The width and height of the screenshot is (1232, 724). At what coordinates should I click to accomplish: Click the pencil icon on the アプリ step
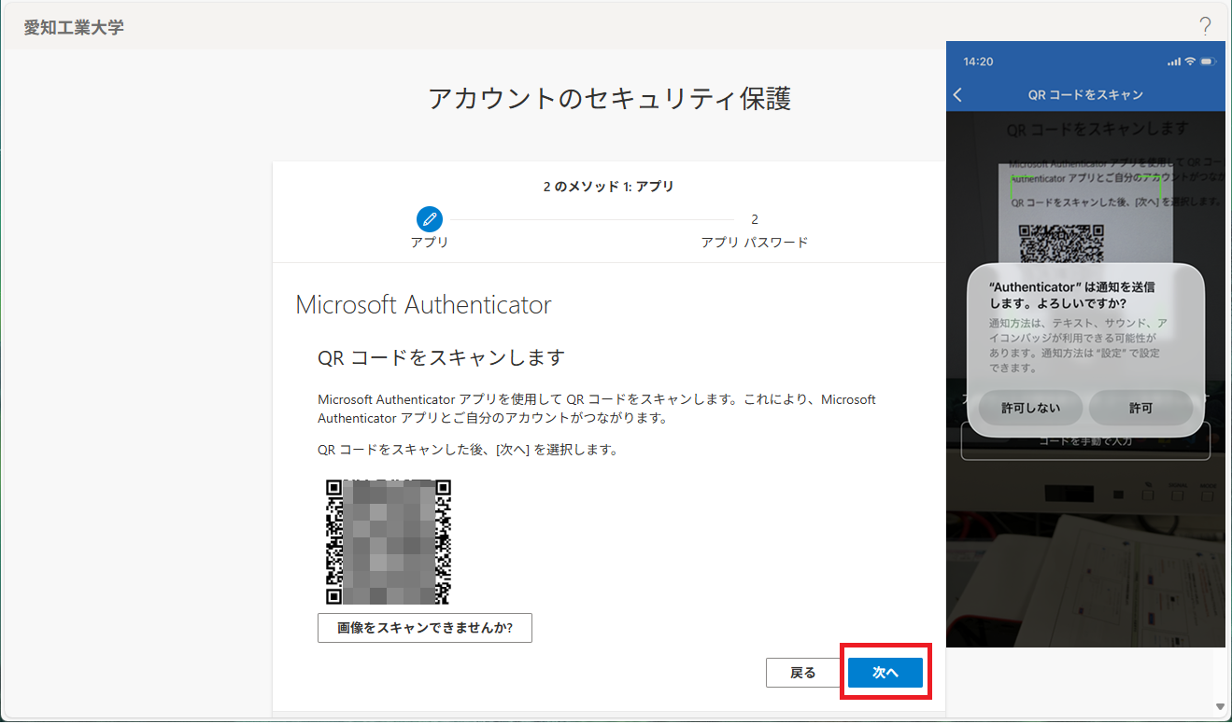[429, 219]
